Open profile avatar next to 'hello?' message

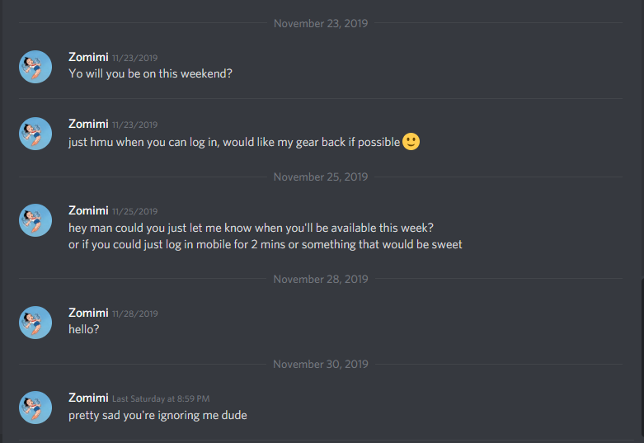click(x=35, y=323)
